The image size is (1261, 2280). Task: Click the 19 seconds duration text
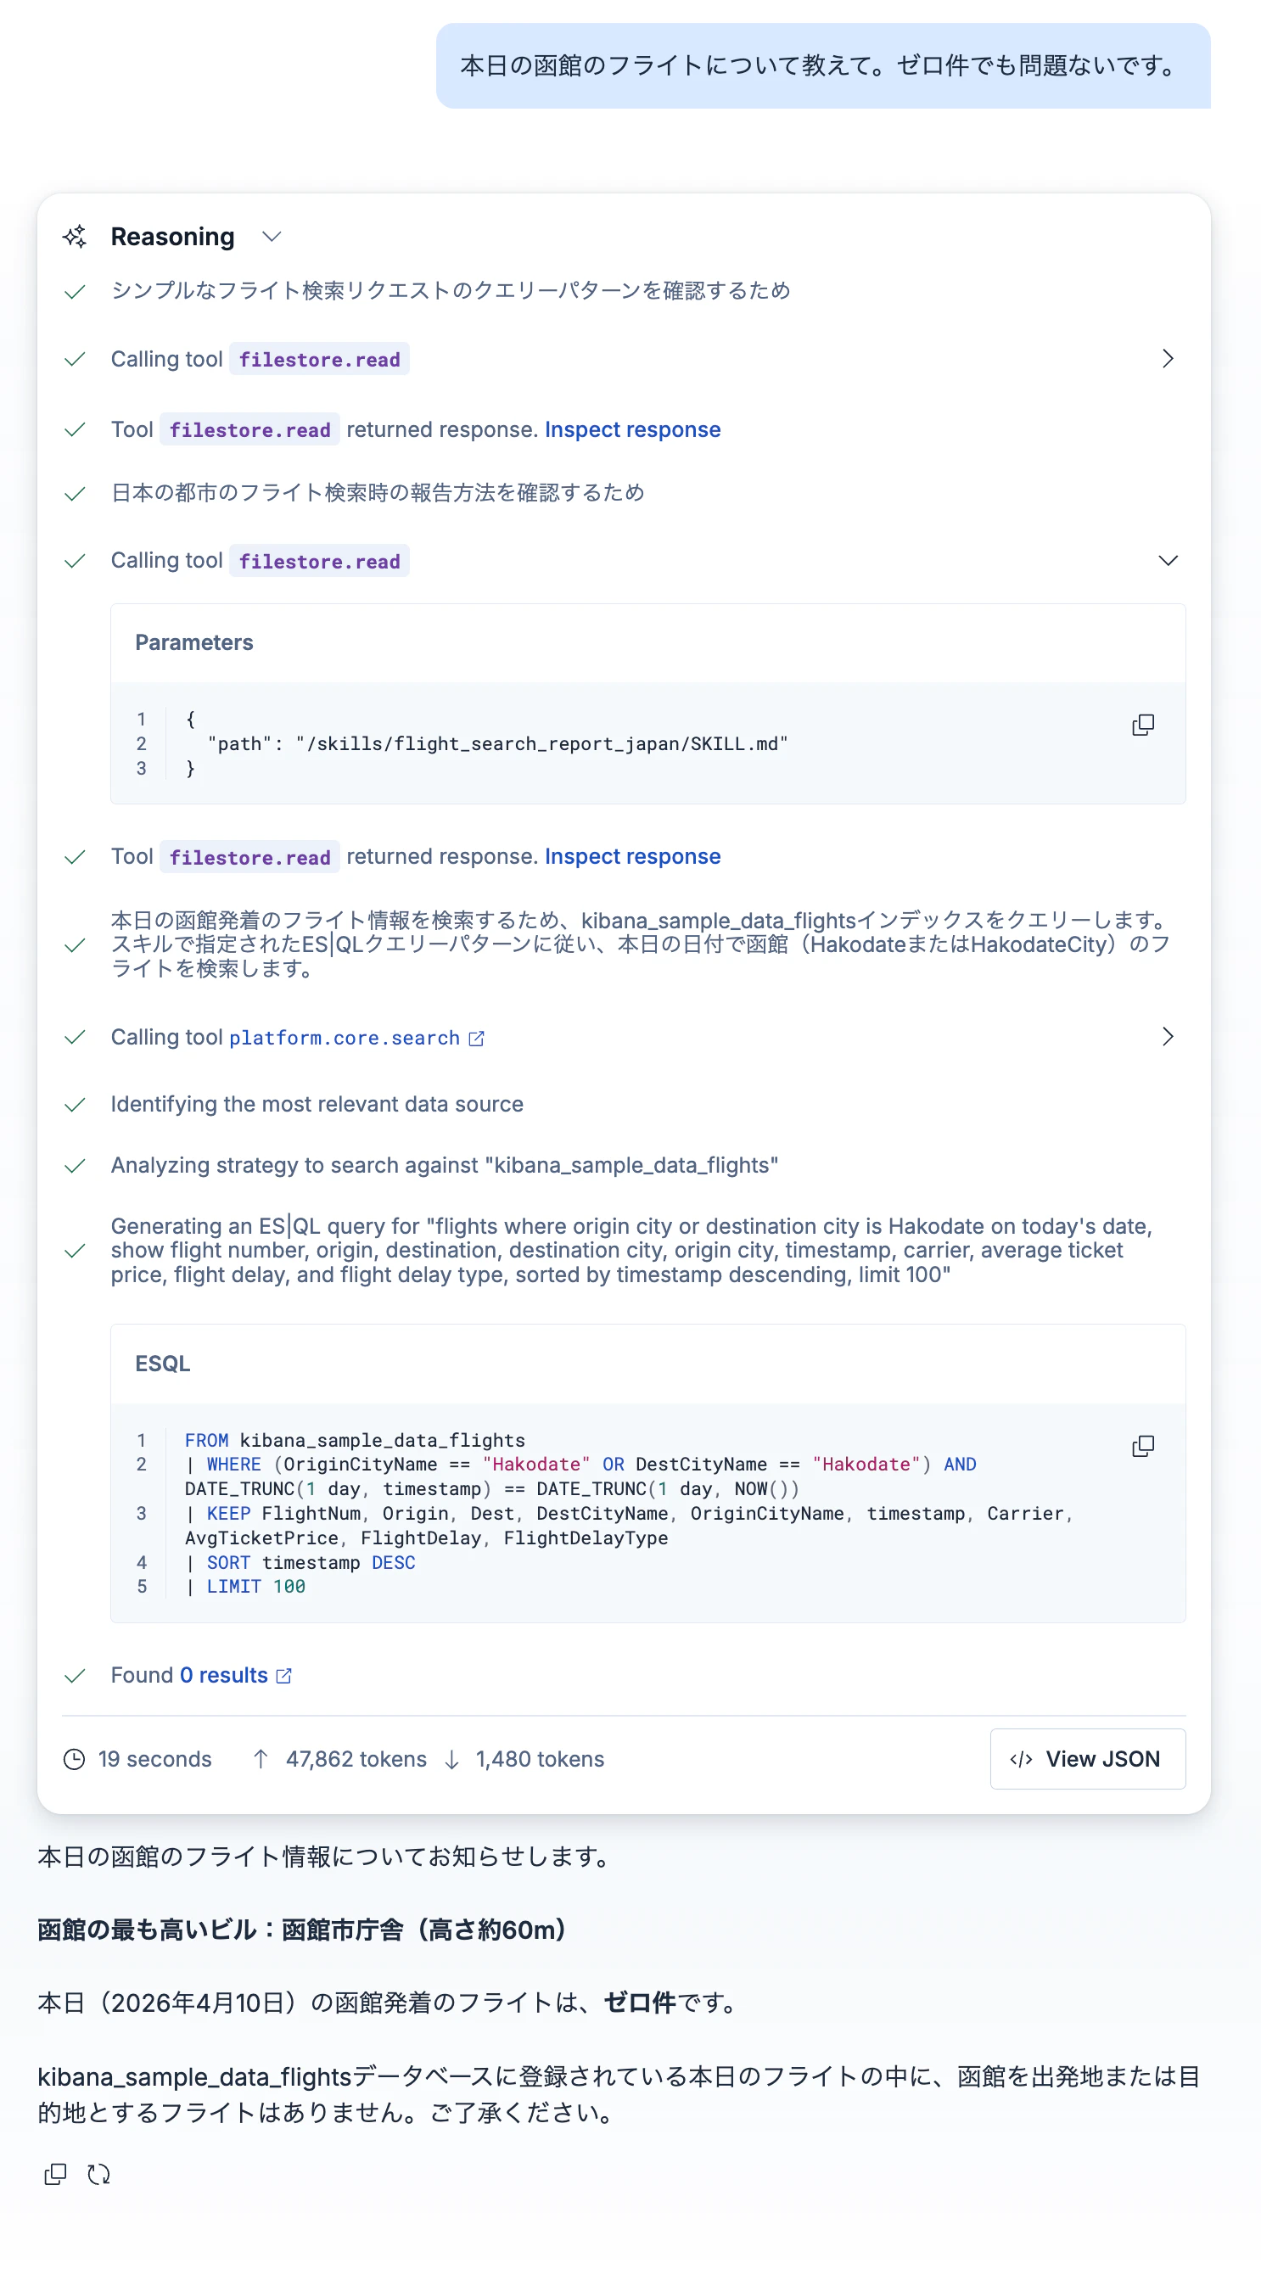[x=154, y=1759]
